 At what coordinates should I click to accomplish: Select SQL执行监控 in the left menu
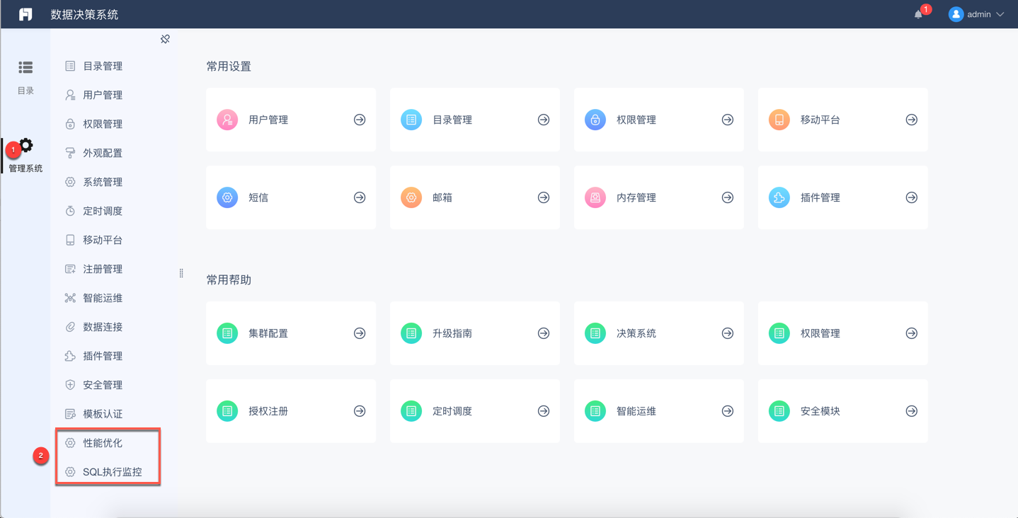point(112,472)
